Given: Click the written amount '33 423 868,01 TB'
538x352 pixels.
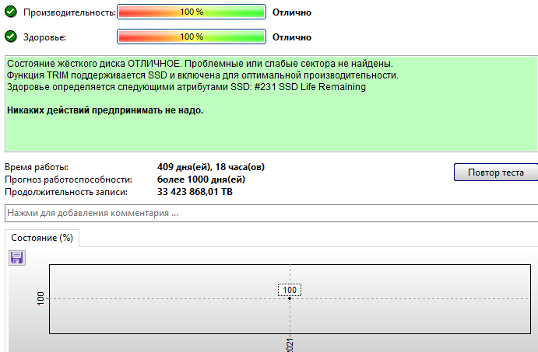Looking at the screenshot, I should point(195,192).
